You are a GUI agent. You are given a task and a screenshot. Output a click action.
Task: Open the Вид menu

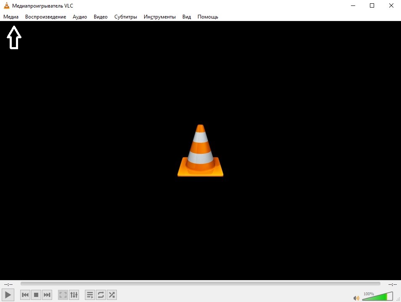(x=187, y=17)
